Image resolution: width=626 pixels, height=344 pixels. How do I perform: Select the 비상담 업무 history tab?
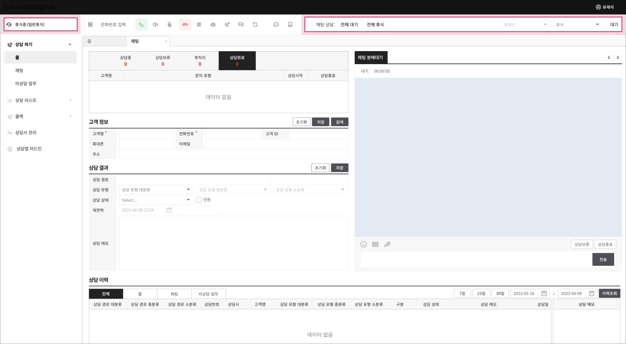click(x=208, y=294)
